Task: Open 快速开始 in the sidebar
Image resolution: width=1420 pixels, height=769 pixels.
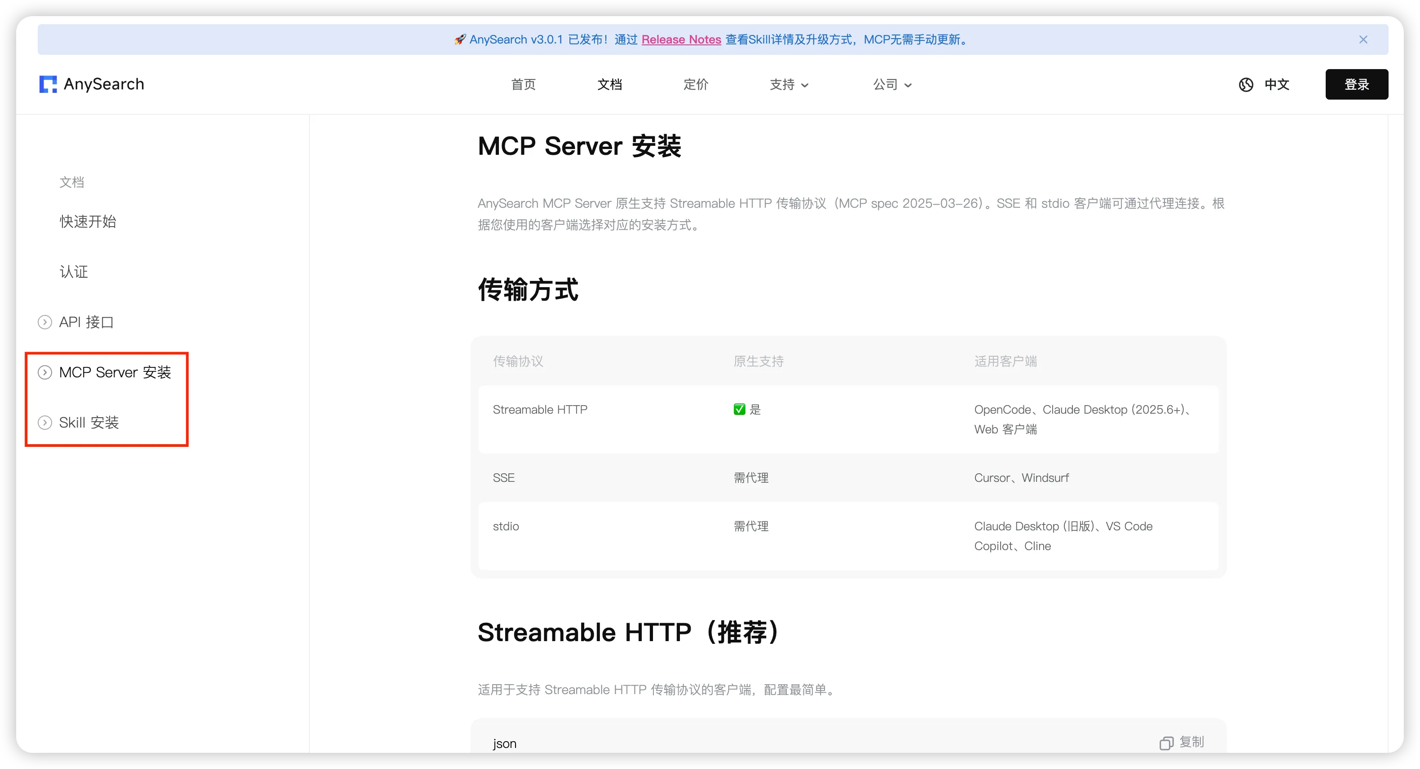Action: (88, 222)
